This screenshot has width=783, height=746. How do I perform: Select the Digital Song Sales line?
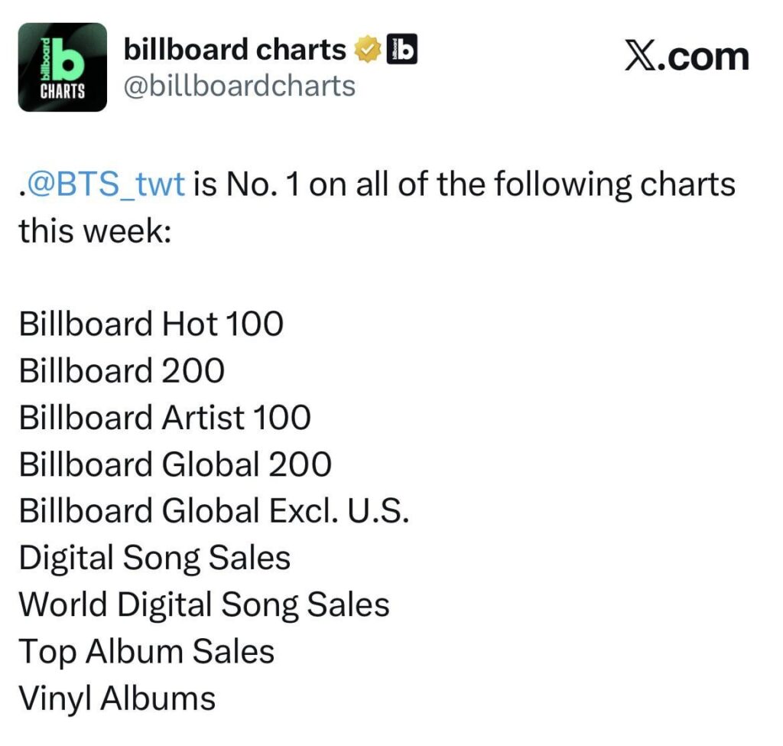[x=154, y=558]
